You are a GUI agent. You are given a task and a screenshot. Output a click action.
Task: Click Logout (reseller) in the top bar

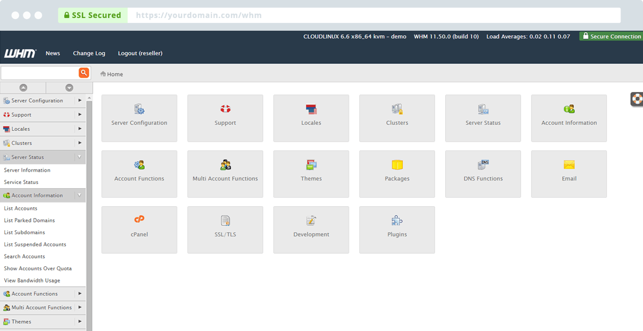[x=140, y=53]
